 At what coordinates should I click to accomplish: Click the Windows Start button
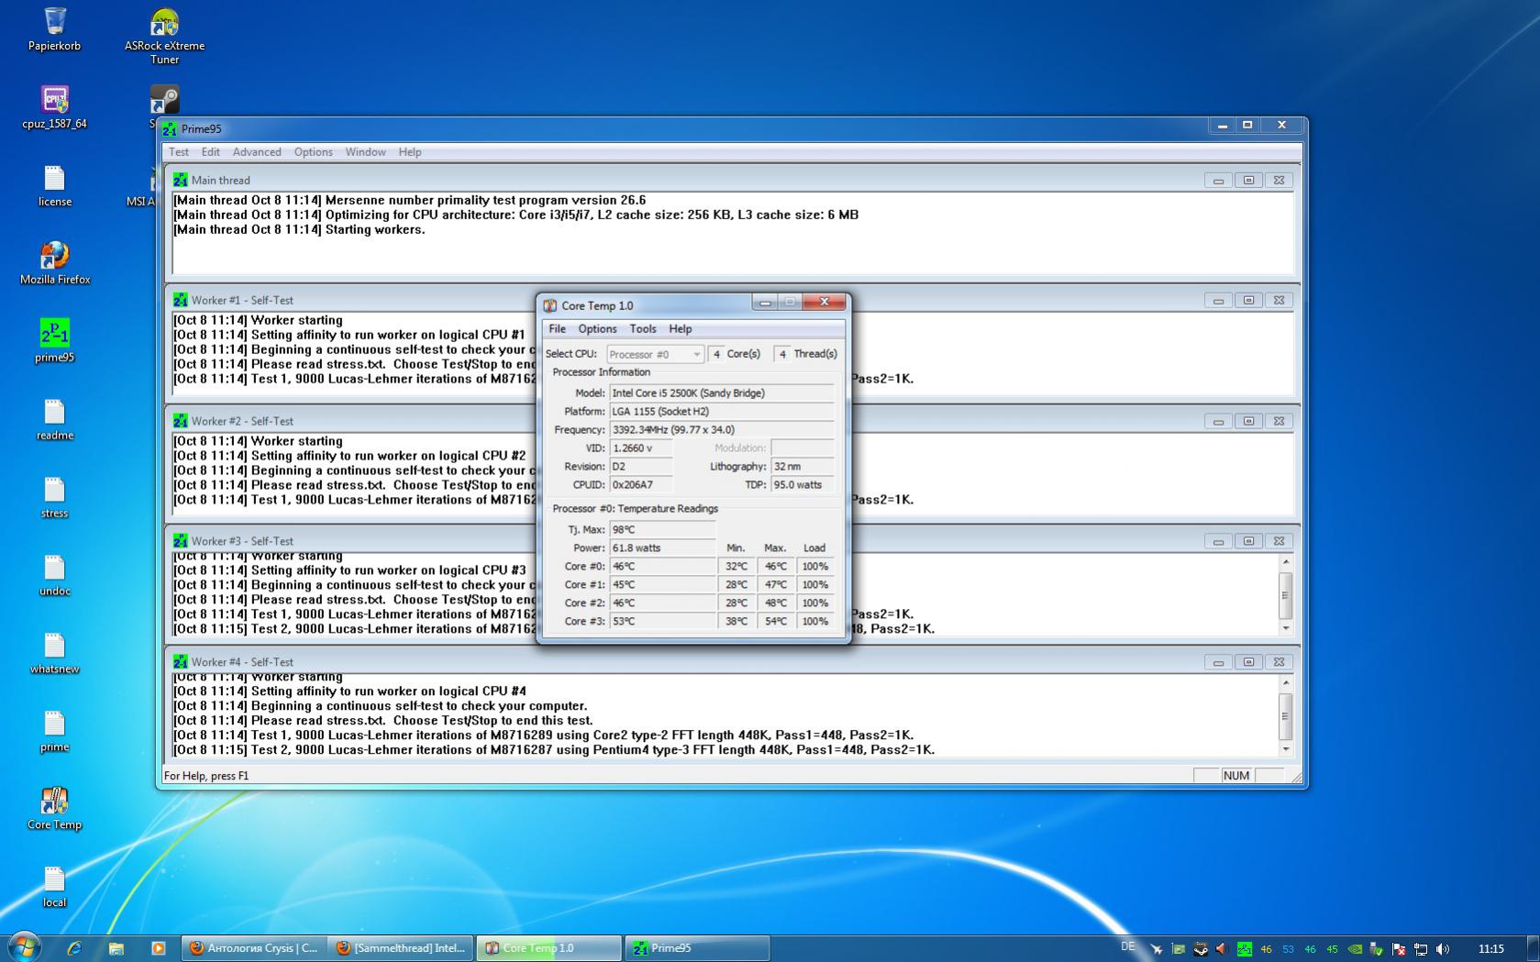tap(24, 947)
